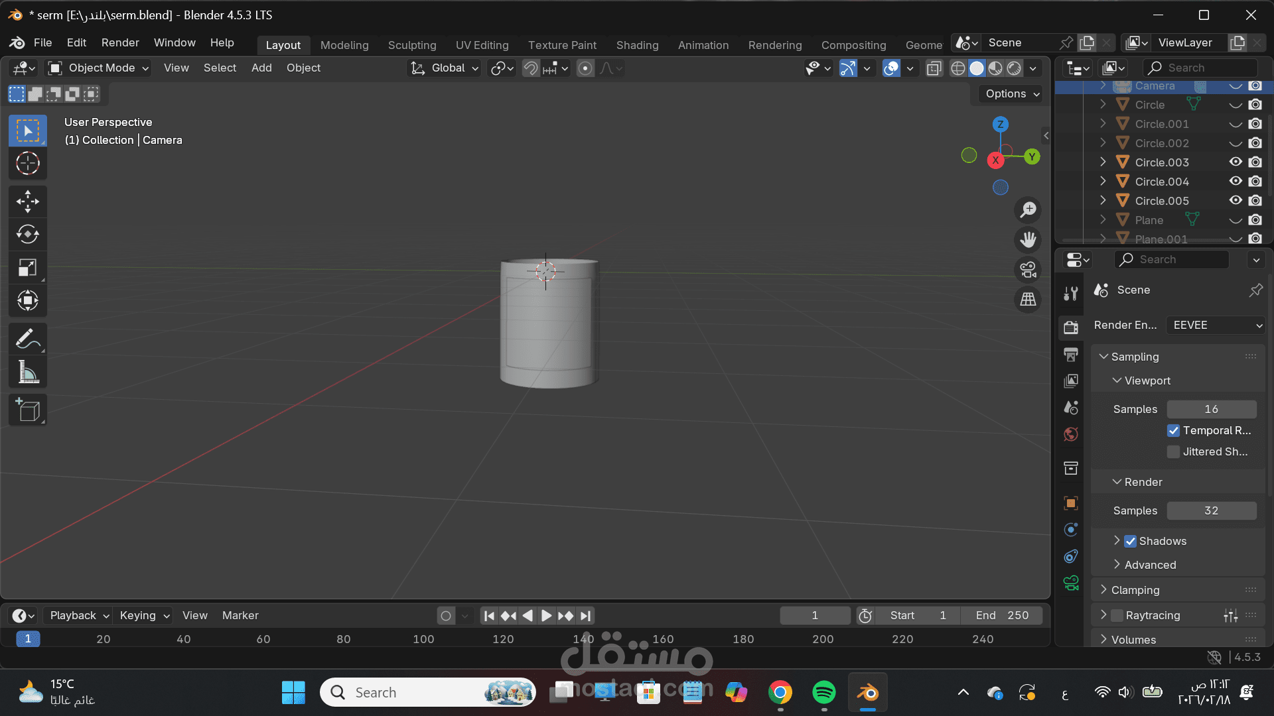Select the Move tool in the toolbar

click(x=28, y=202)
